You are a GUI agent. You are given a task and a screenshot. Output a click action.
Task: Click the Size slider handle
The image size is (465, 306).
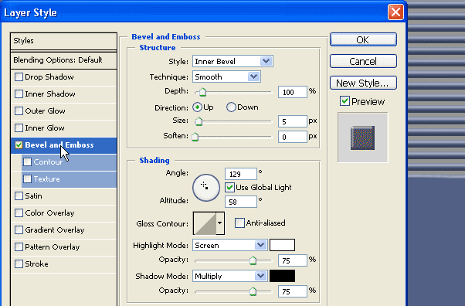tap(199, 121)
